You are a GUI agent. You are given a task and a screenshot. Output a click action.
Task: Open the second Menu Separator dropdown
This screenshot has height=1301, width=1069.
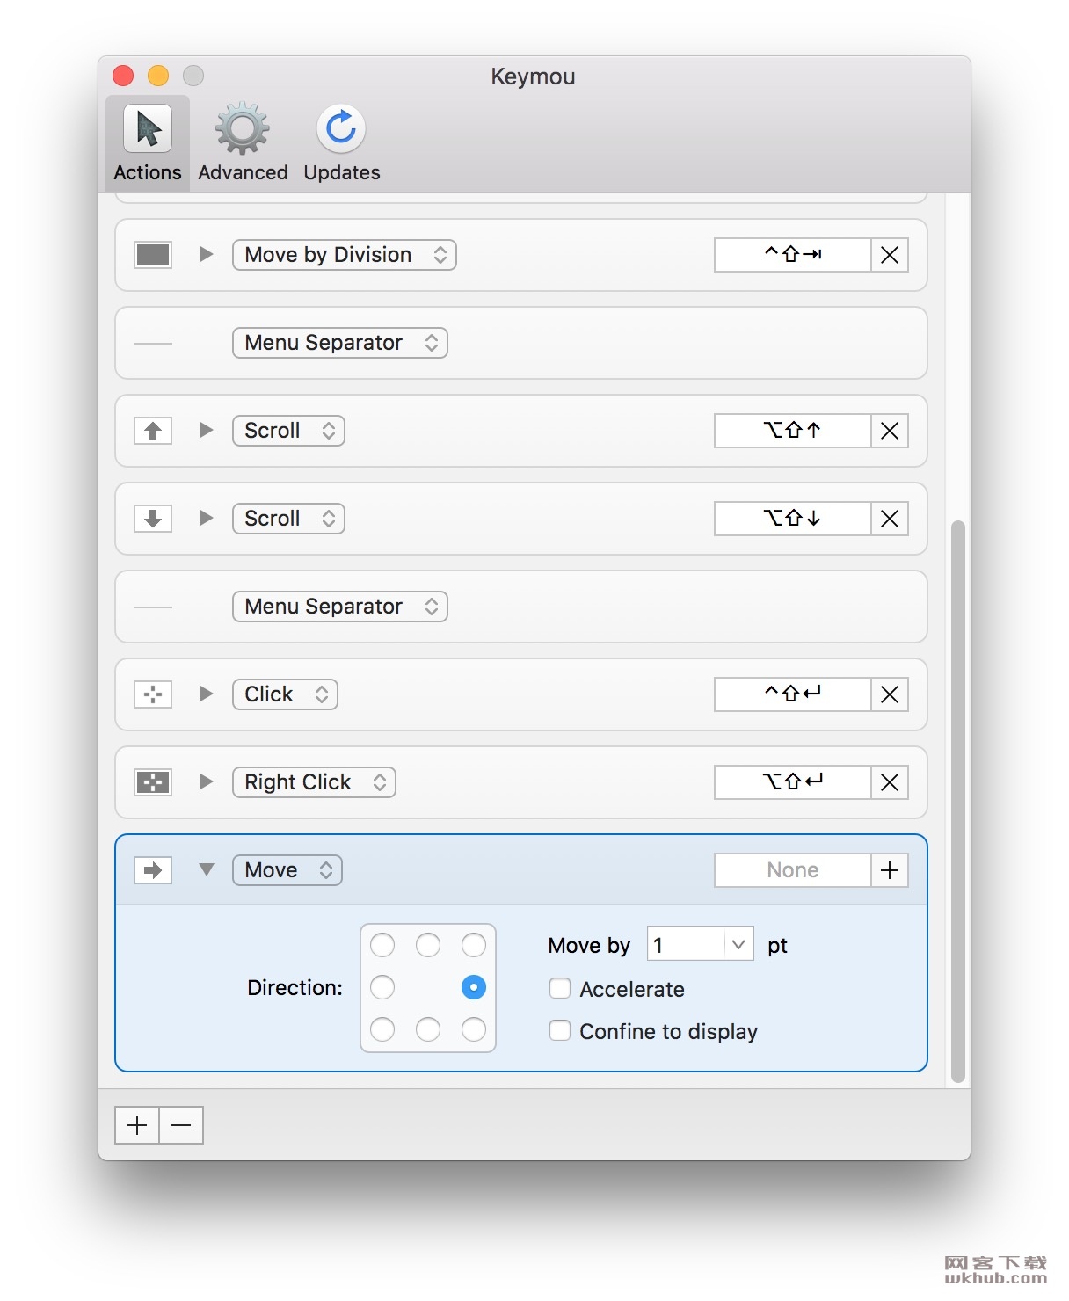coord(340,607)
